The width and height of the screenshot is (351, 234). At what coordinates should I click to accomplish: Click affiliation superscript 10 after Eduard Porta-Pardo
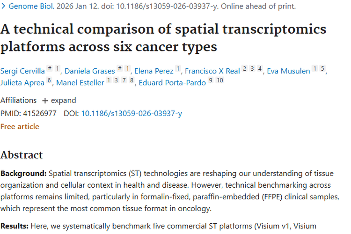tap(220, 81)
